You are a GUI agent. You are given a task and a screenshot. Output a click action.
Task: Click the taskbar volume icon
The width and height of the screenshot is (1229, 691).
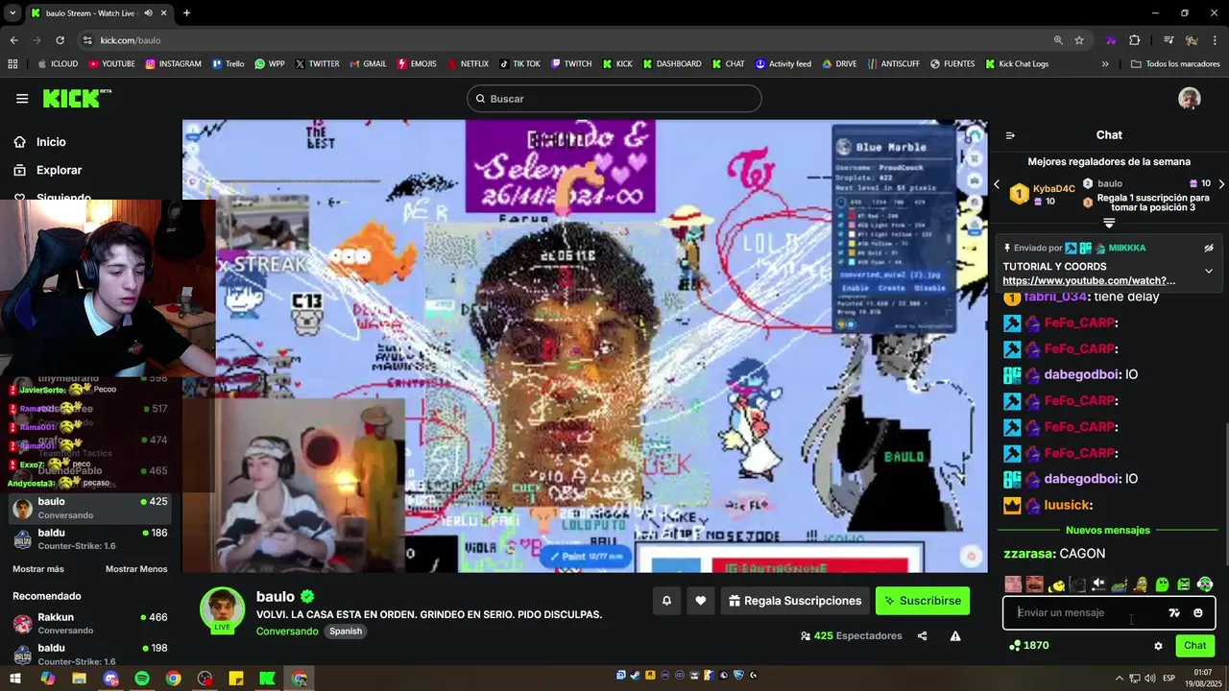coord(1152,679)
